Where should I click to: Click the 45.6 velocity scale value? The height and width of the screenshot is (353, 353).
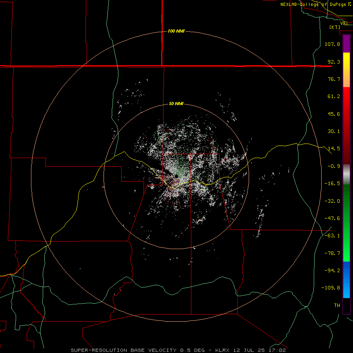click(334, 114)
